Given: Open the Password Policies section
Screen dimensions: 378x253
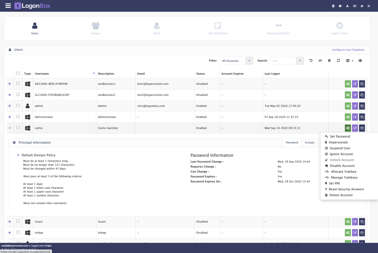Looking at the screenshot, I should pyautogui.click(x=278, y=28).
